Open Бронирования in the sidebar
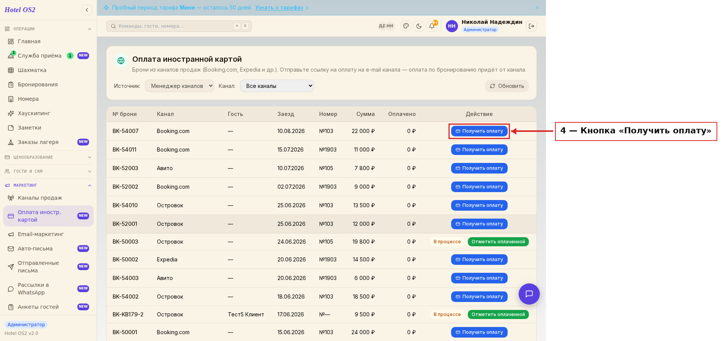726x341 pixels. pyautogui.click(x=48, y=84)
